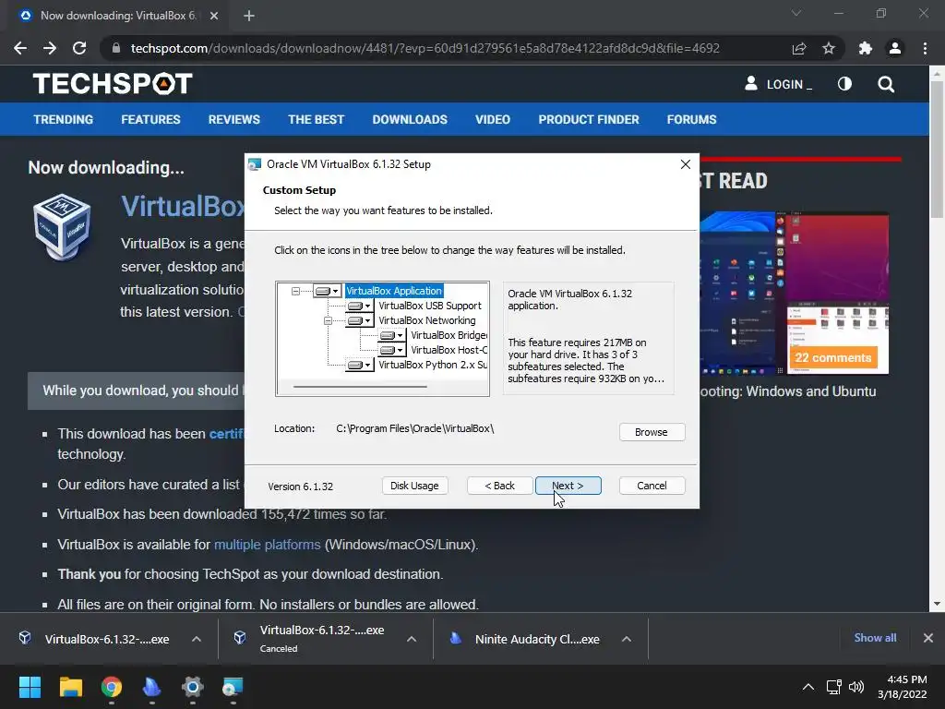The height and width of the screenshot is (709, 945).
Task: Click the TechSpot logo
Action: click(x=113, y=84)
